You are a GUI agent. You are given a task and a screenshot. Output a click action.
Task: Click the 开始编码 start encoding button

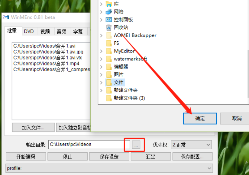click(26, 157)
